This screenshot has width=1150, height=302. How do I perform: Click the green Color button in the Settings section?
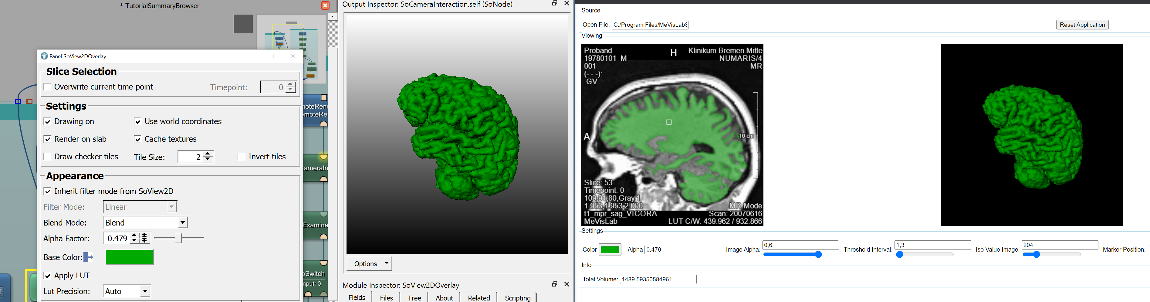click(x=610, y=250)
